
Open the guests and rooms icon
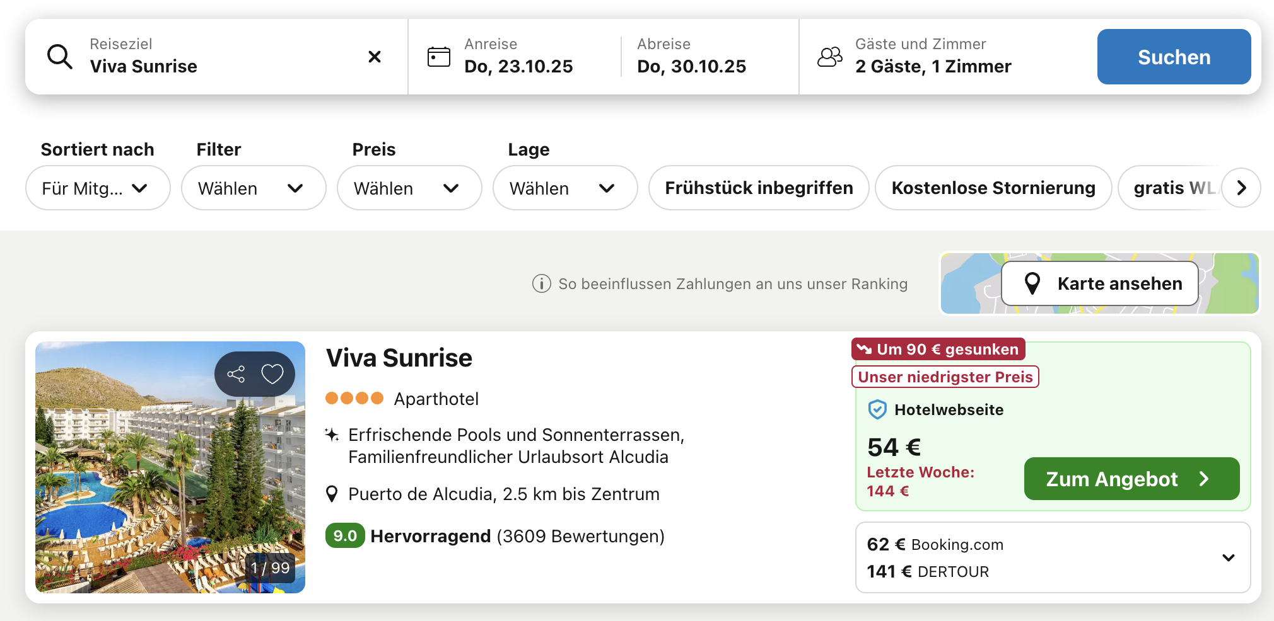coord(830,57)
